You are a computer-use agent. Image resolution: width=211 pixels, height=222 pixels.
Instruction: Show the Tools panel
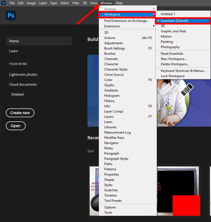click(x=128, y=213)
